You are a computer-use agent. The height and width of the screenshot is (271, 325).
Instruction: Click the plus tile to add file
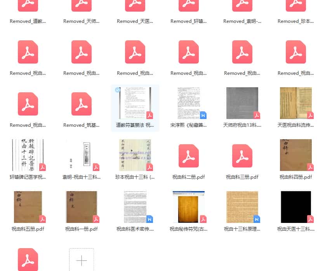(x=81, y=260)
